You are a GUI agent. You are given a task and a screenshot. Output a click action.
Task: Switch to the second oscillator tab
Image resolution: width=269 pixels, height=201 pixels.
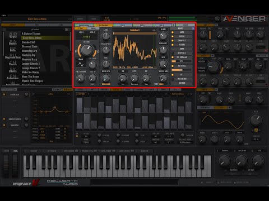click(x=103, y=25)
